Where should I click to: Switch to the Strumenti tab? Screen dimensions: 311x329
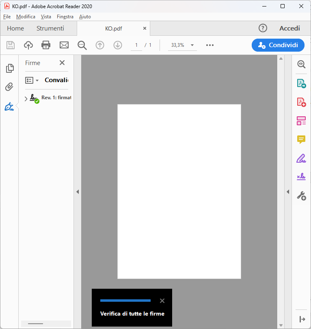50,28
